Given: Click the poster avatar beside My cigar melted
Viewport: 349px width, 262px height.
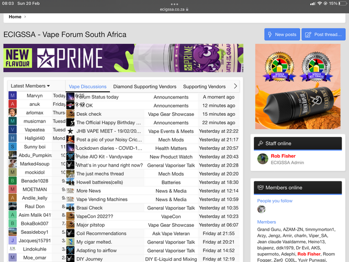Looking at the screenshot, I should point(70,242).
